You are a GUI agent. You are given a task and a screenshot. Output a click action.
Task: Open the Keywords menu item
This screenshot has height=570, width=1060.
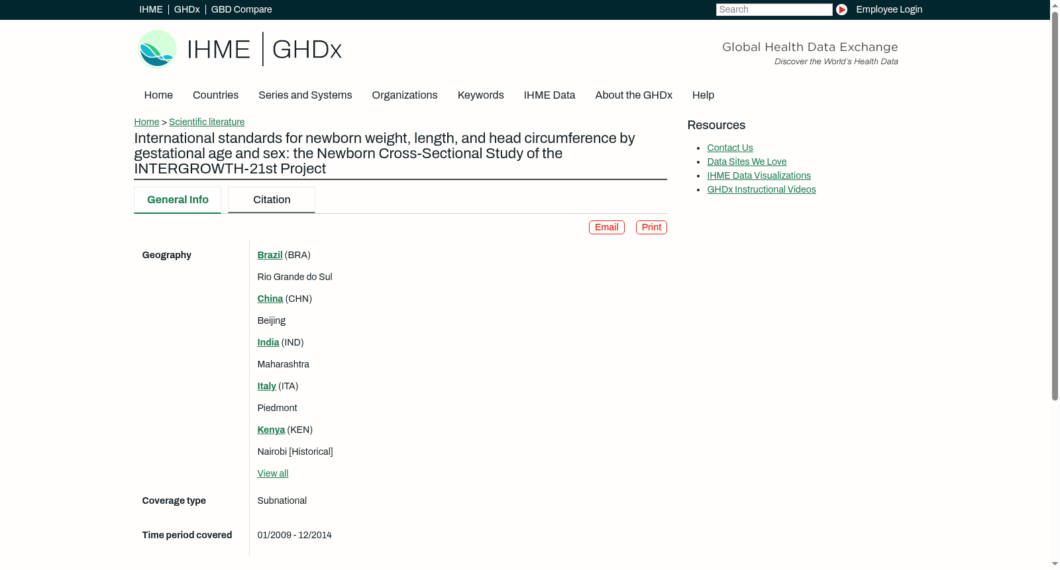[x=481, y=95]
